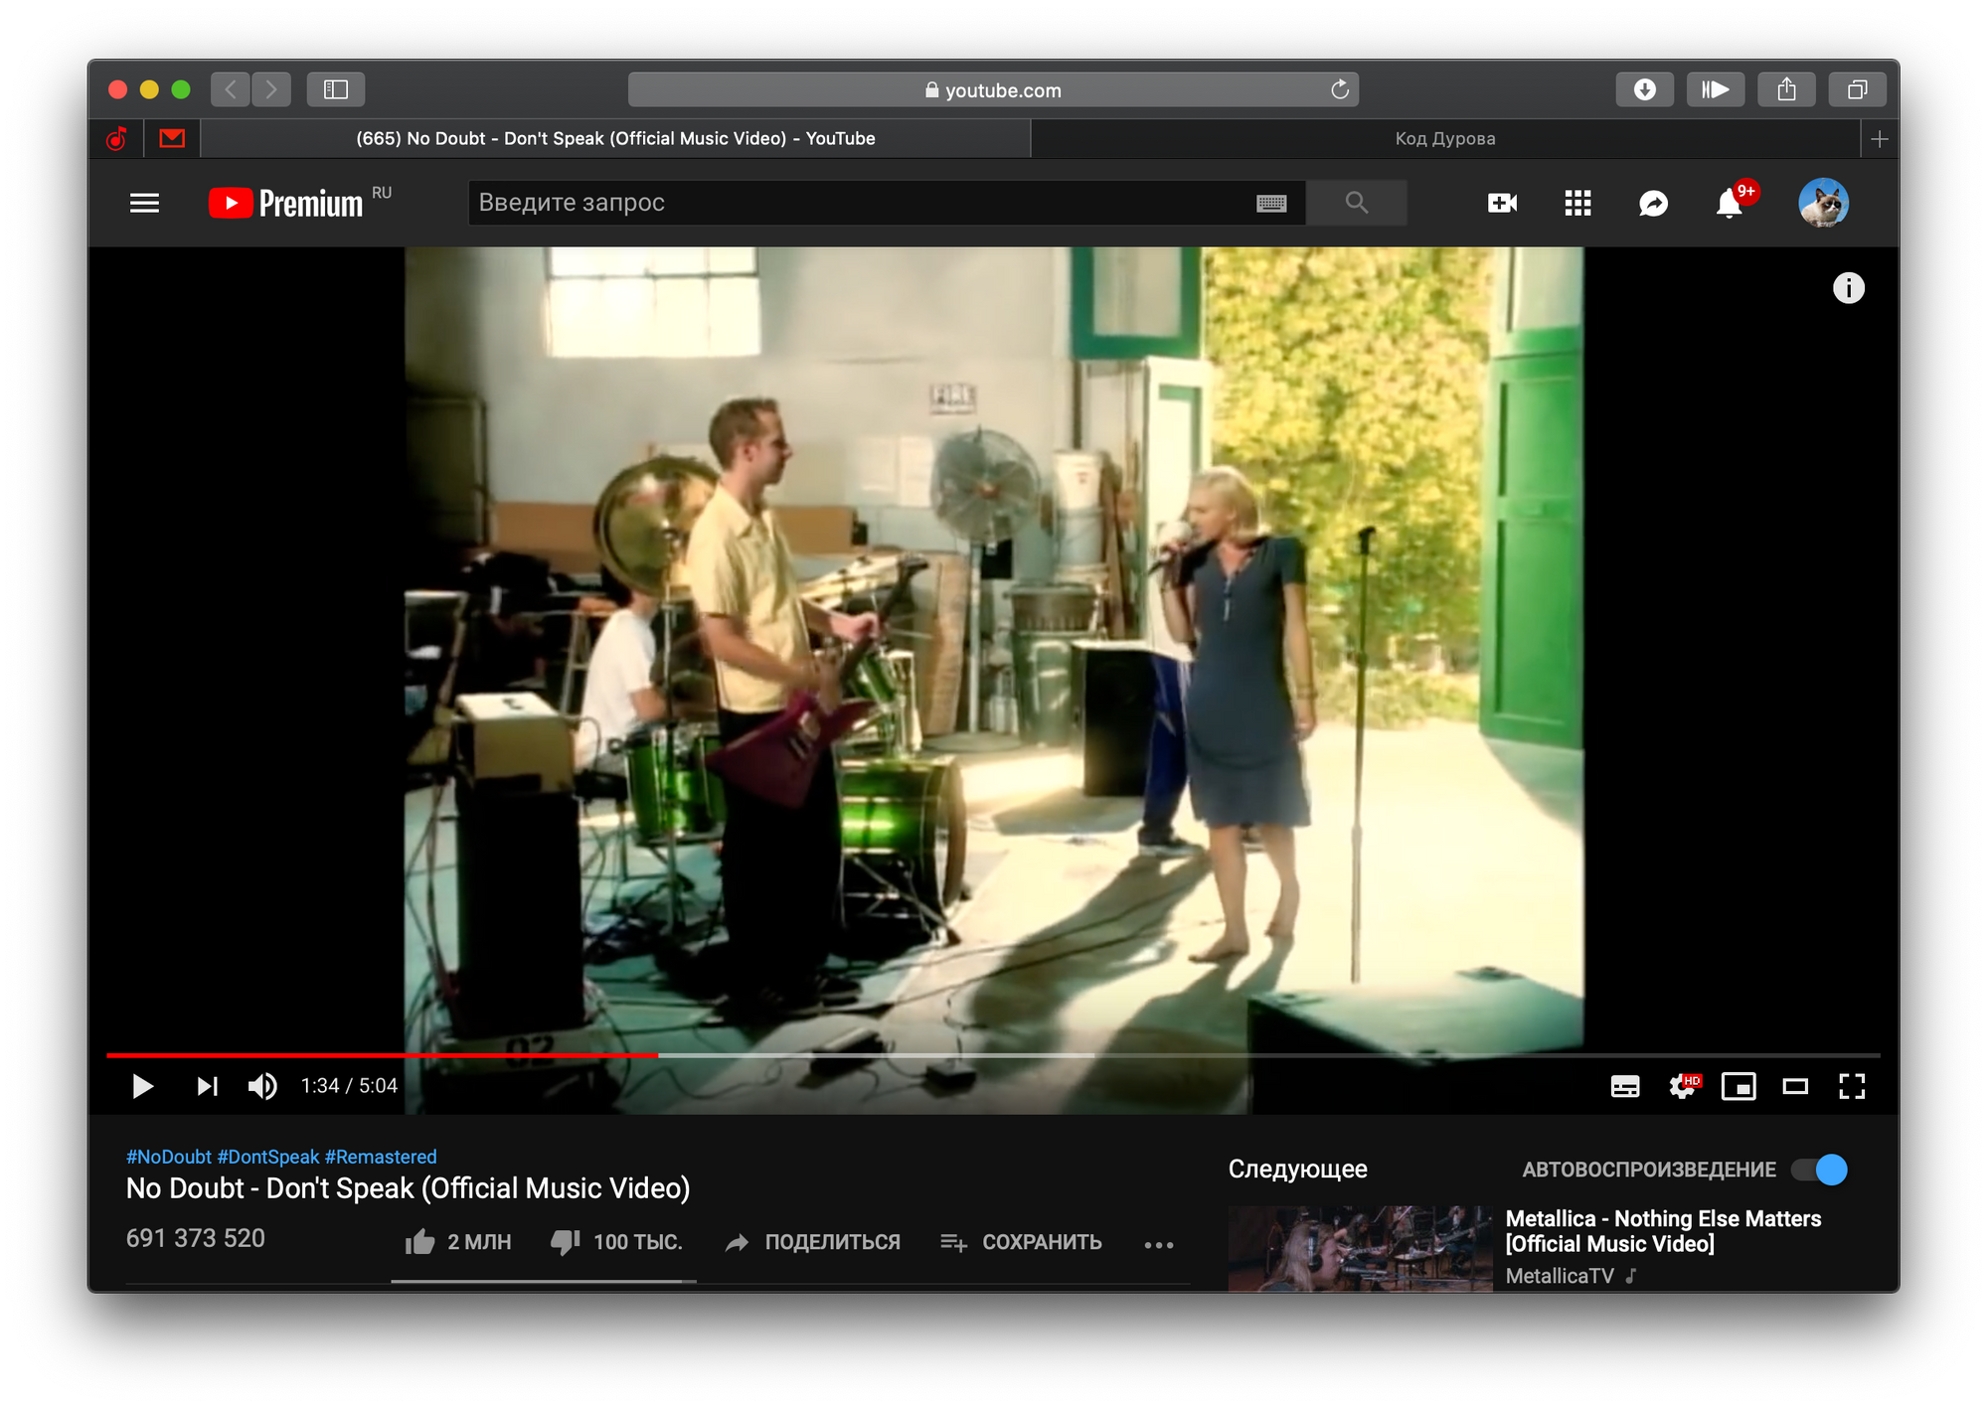The width and height of the screenshot is (1988, 1409).
Task: Toggle subtitles on the player
Action: coord(1625,1086)
